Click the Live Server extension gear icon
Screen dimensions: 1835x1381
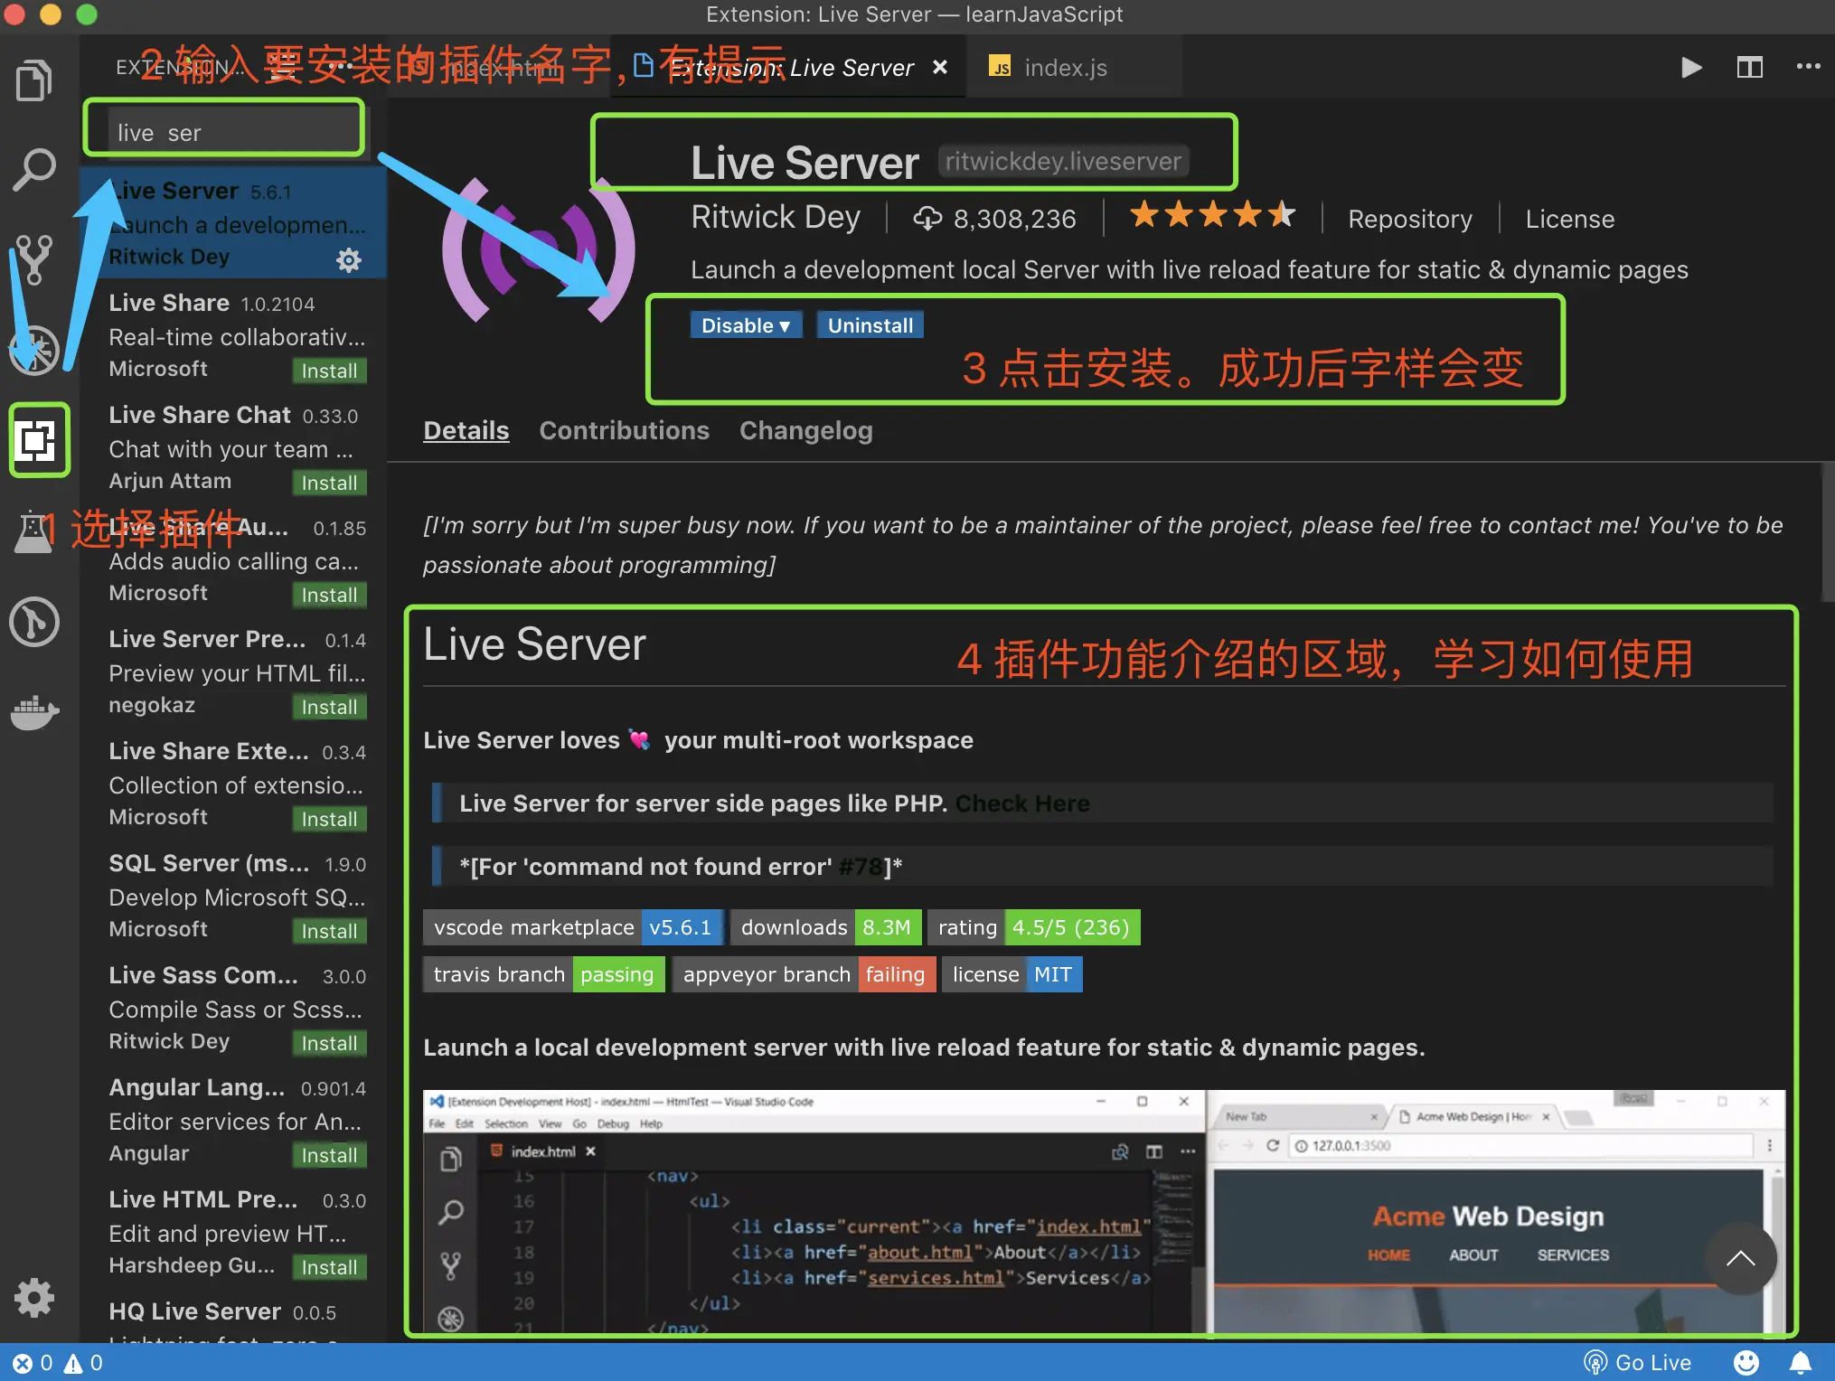point(349,260)
